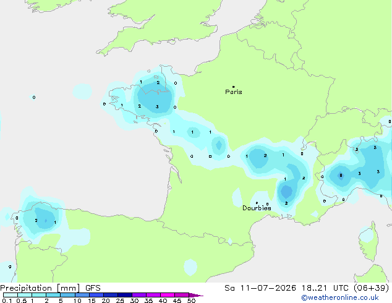Click the legend scale label '30'

(134, 301)
